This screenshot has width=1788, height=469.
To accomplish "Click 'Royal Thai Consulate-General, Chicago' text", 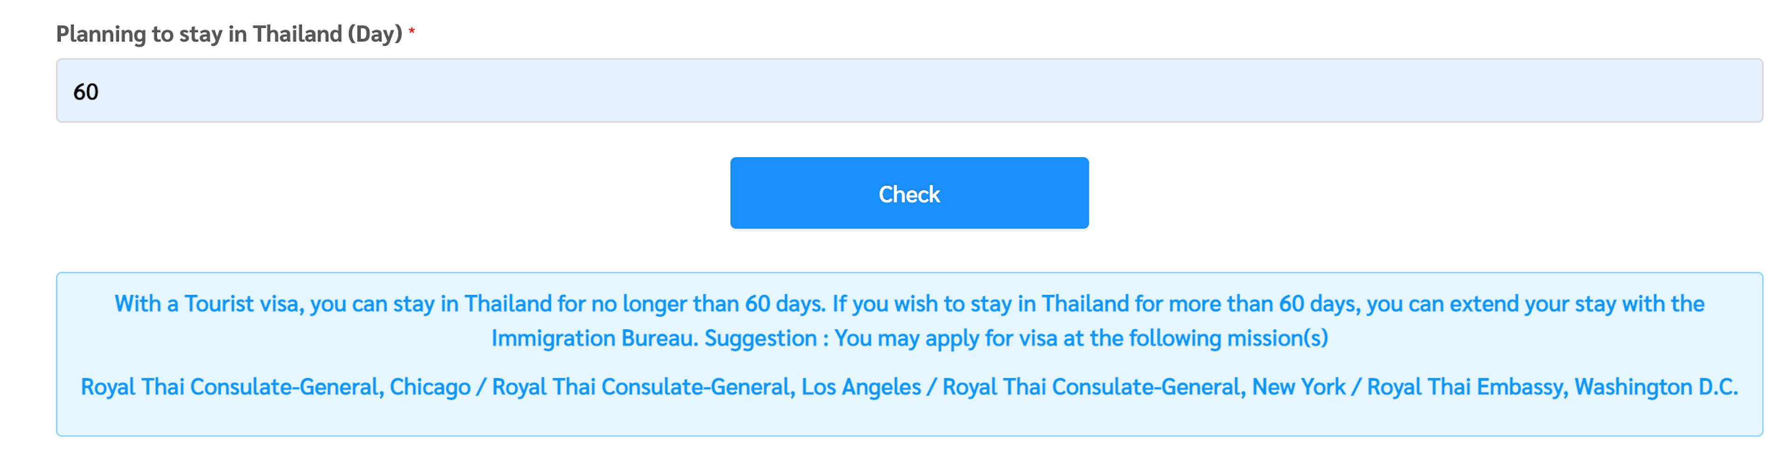I will 276,387.
